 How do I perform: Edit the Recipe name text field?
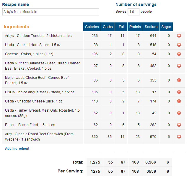coord(51,12)
